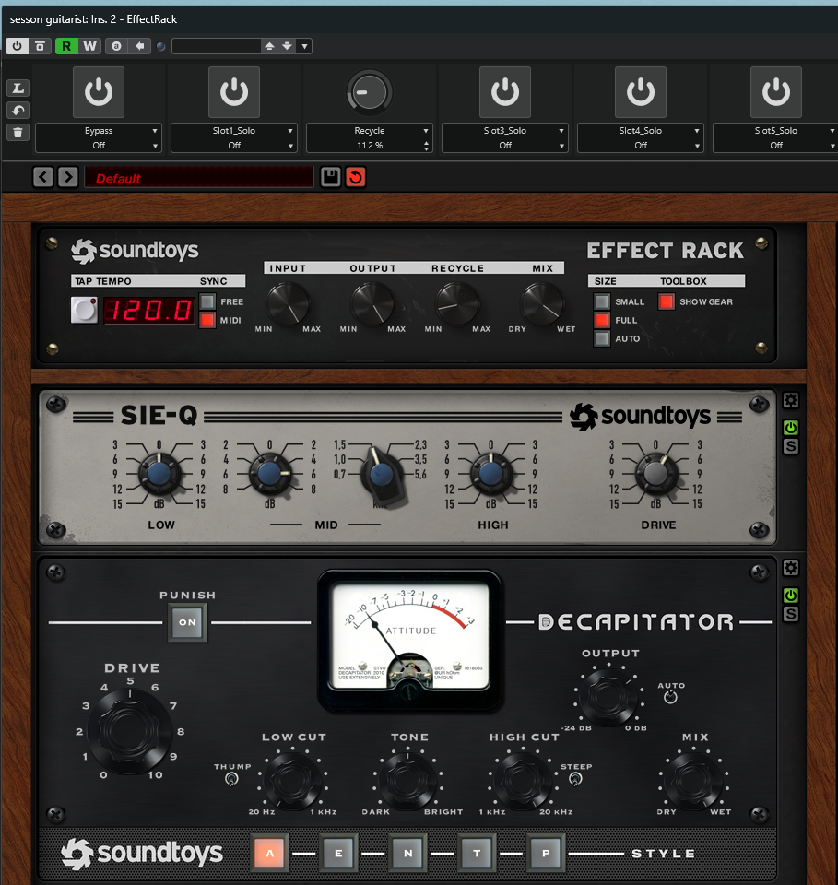Toggle Decapitator slot green power

(791, 595)
